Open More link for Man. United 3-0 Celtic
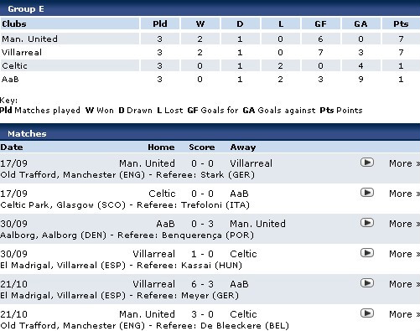This screenshot has height=331, width=420. (x=404, y=314)
